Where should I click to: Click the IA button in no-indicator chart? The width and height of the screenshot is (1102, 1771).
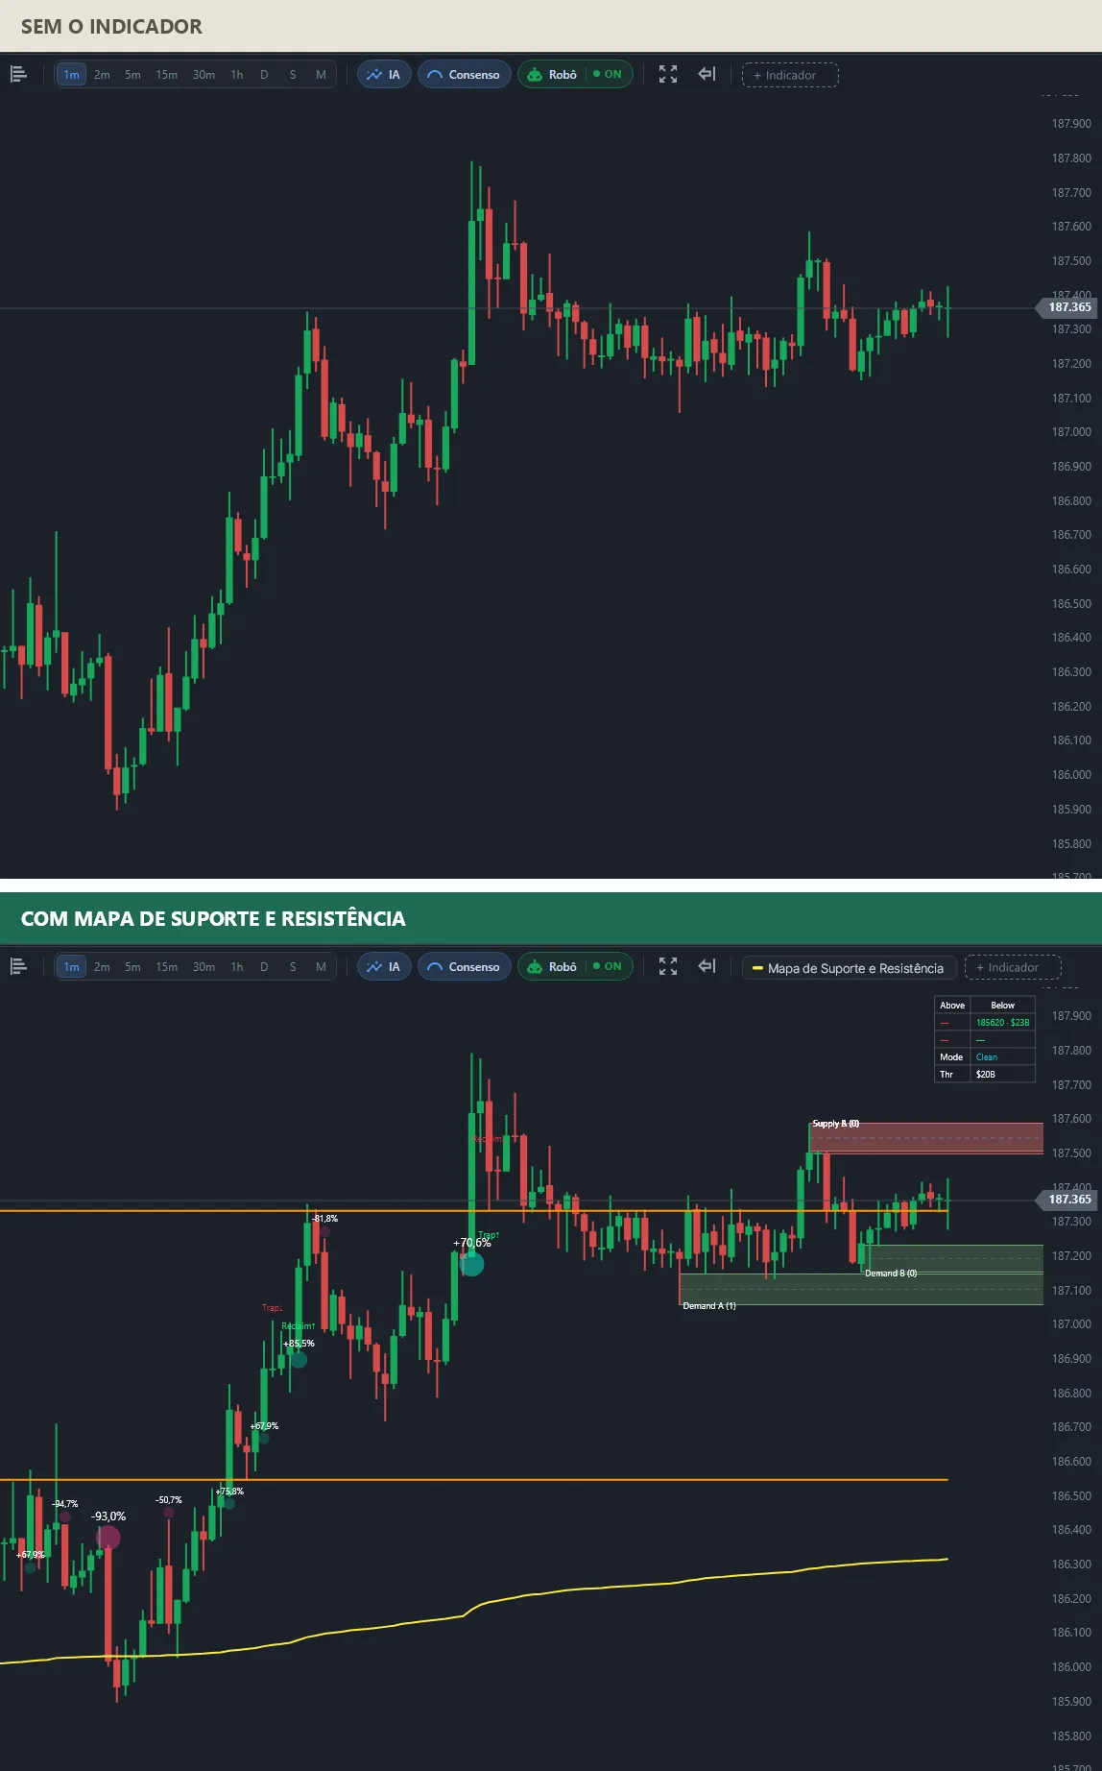[384, 74]
